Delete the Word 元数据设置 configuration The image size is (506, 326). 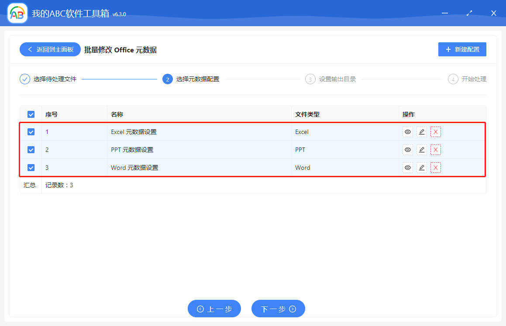pos(436,167)
